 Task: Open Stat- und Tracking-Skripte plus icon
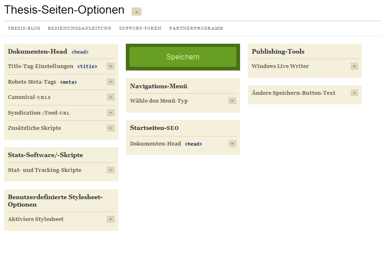click(x=111, y=170)
